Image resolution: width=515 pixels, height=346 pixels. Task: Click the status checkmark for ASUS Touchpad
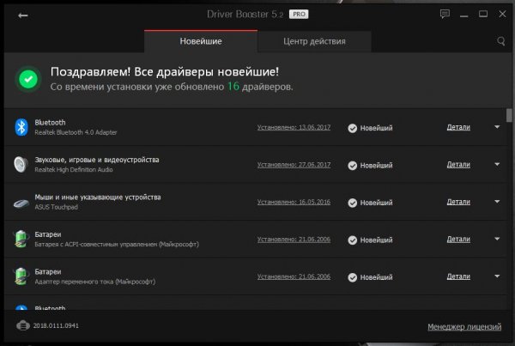point(353,203)
